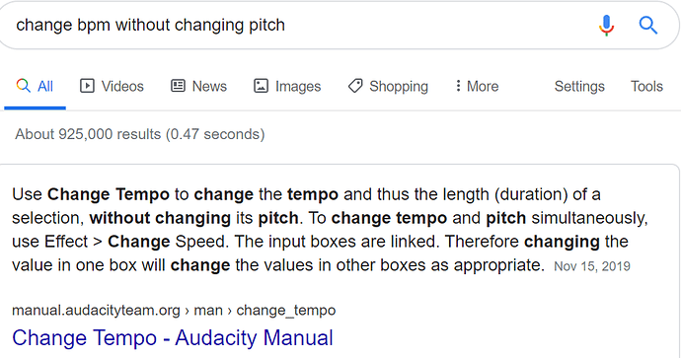Click the blue magnifier search button
This screenshot has width=681, height=358.
(648, 26)
